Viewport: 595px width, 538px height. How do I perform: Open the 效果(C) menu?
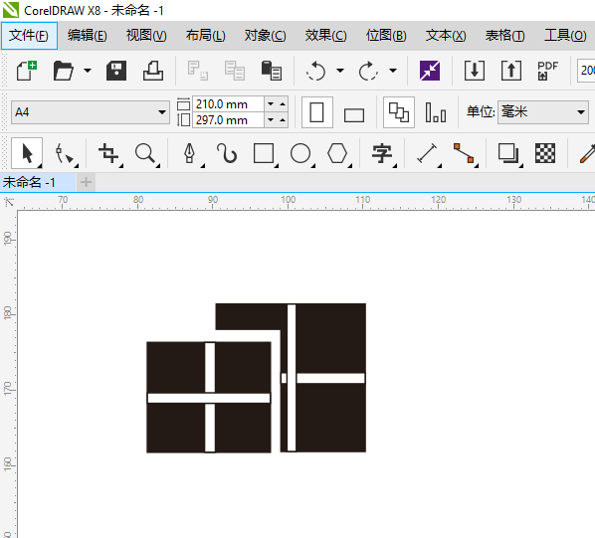point(325,36)
